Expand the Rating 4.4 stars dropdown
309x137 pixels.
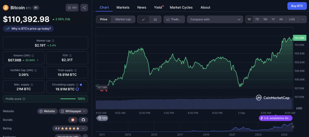pos(70,128)
